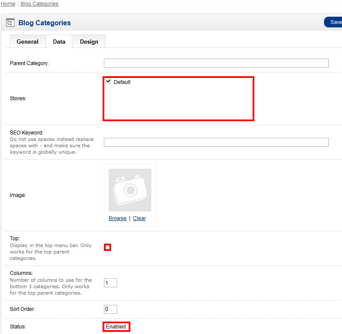Screen dimensions: 342x334
Task: Focus the Parent Category input field
Action: 216,63
